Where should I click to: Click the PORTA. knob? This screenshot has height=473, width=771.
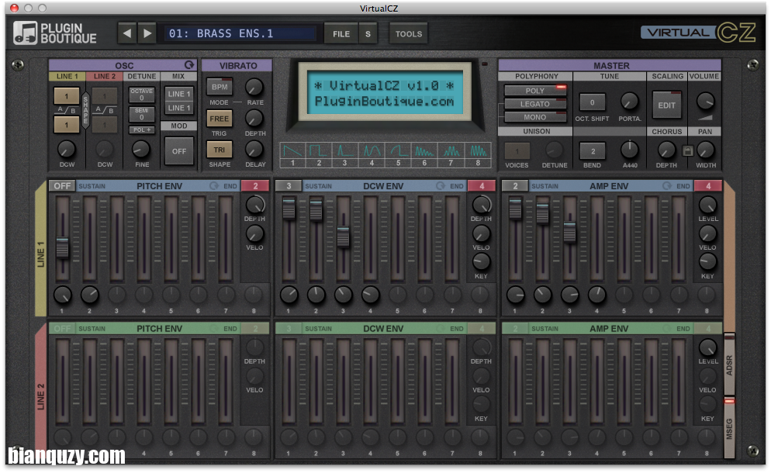[629, 102]
